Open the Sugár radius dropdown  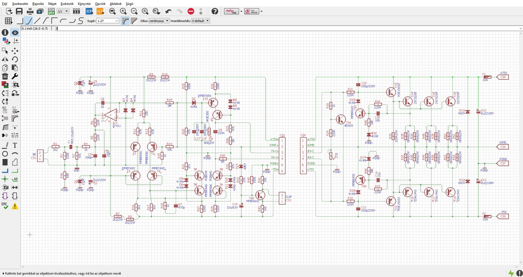[116, 21]
